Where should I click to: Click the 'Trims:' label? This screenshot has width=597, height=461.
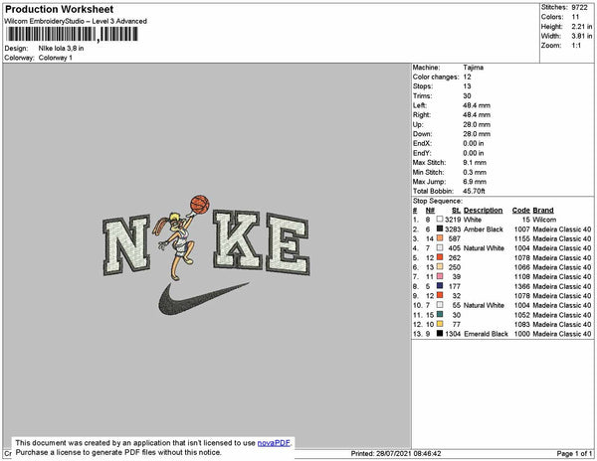(422, 95)
